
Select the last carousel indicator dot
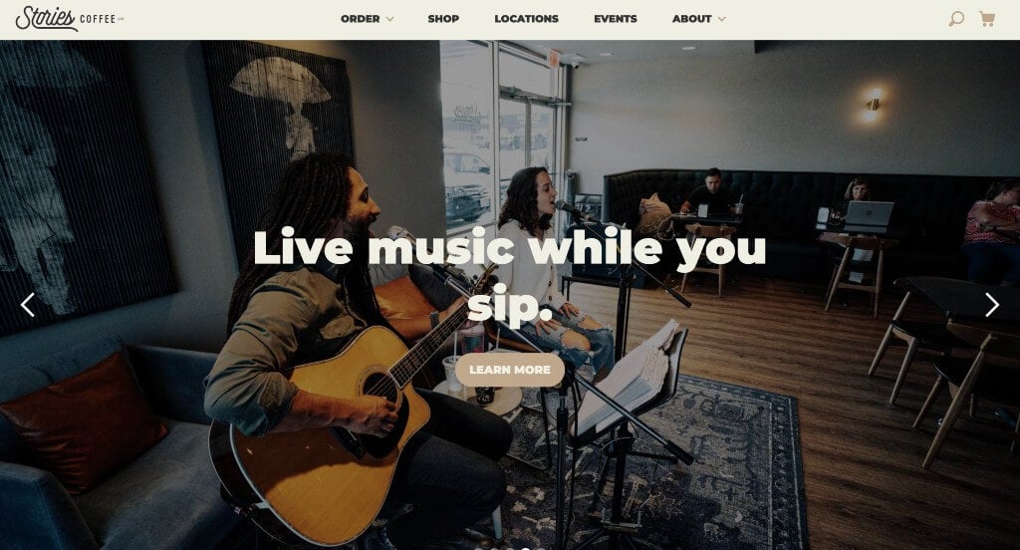click(541, 548)
